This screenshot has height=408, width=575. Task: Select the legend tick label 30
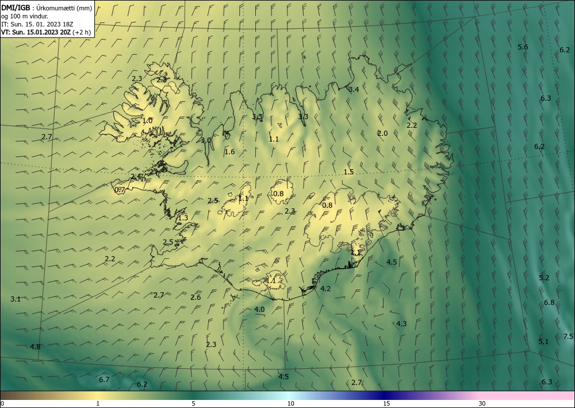click(x=482, y=403)
